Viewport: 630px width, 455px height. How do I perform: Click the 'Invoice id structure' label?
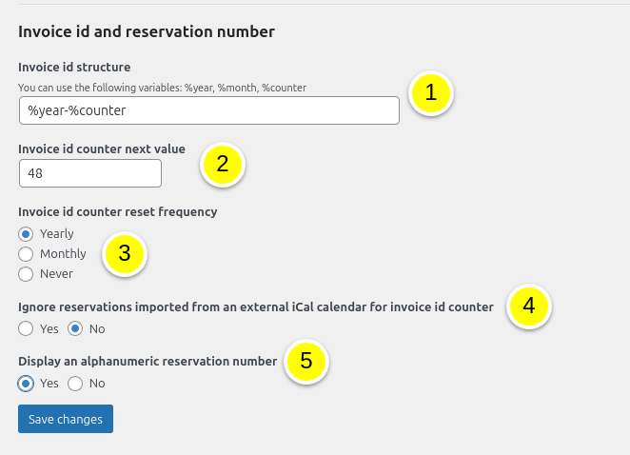[x=74, y=67]
